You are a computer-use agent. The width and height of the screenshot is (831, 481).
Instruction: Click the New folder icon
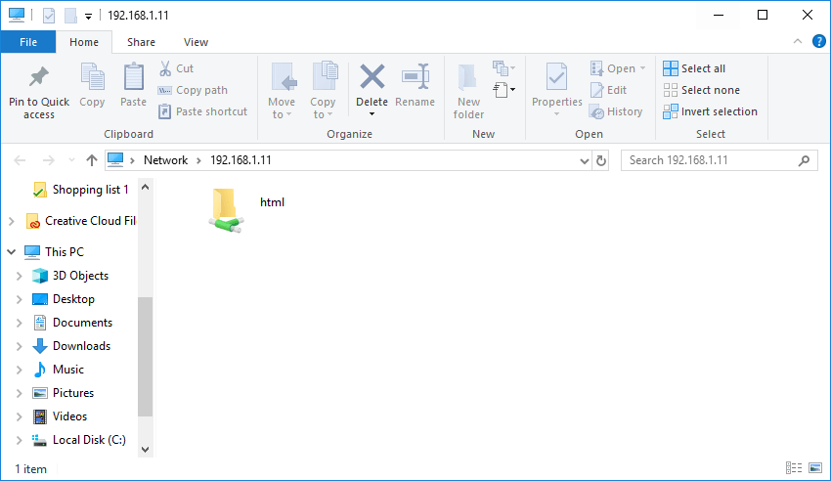click(x=468, y=78)
